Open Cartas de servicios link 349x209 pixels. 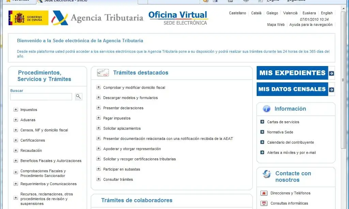tap(283, 122)
